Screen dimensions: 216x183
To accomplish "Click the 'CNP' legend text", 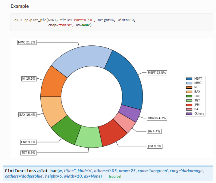I will point(197,96).
